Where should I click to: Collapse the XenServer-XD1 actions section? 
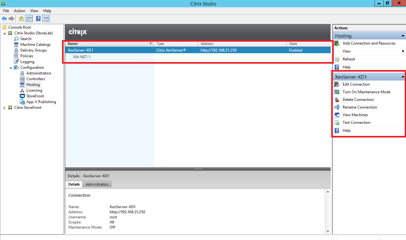tap(403, 77)
